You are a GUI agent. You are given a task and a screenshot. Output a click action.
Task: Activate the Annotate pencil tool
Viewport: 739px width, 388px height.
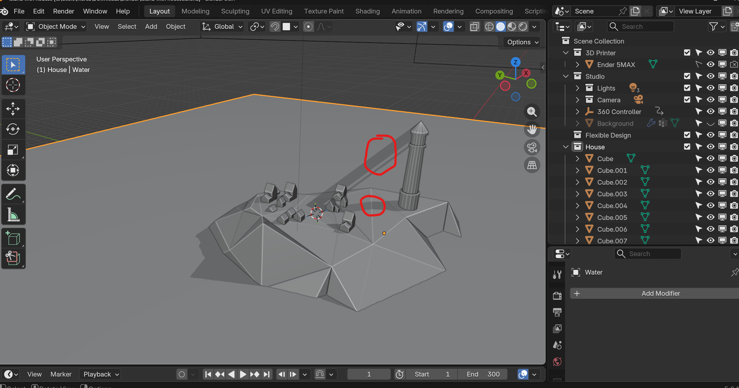[x=13, y=194]
